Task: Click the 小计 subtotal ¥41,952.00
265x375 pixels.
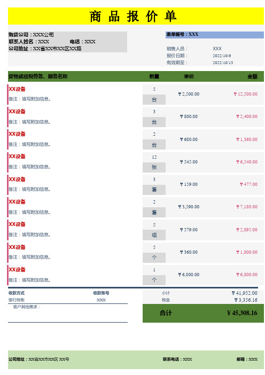Action: pos(244,293)
